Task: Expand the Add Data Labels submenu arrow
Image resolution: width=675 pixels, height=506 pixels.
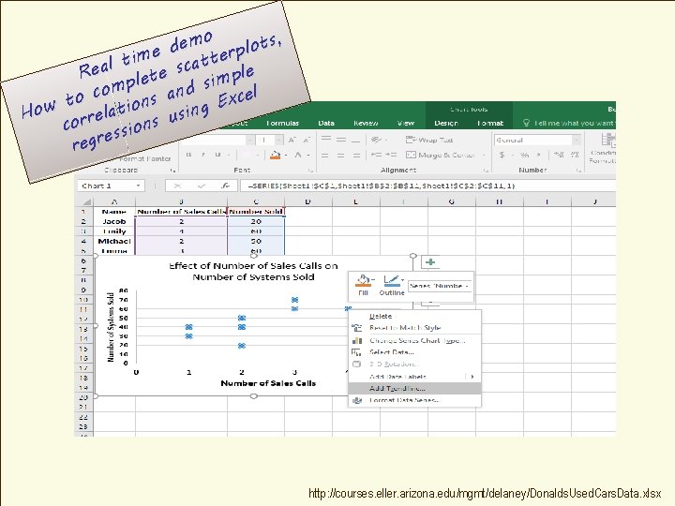Action: coord(472,377)
